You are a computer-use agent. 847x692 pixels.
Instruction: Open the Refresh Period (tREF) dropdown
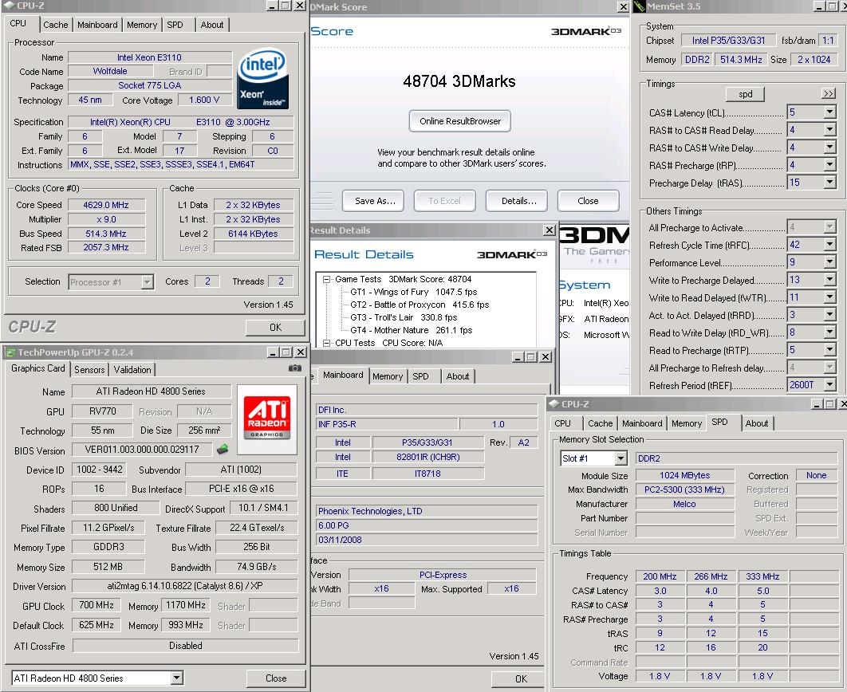[x=829, y=385]
